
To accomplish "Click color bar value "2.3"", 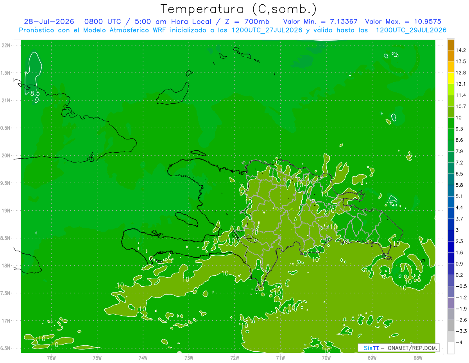I will coord(459,241).
